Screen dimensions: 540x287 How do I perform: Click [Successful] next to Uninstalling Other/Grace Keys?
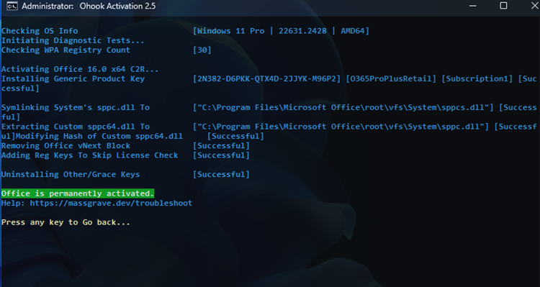click(221, 175)
